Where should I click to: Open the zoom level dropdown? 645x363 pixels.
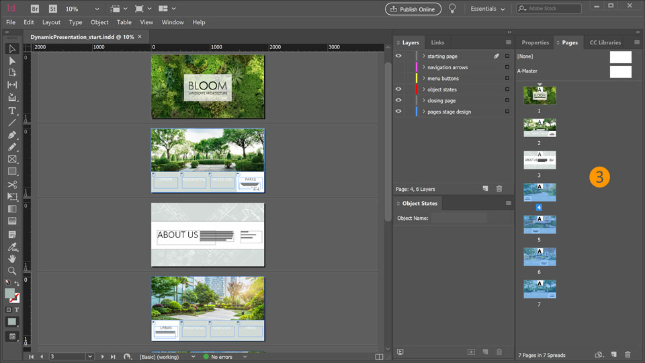(x=97, y=9)
